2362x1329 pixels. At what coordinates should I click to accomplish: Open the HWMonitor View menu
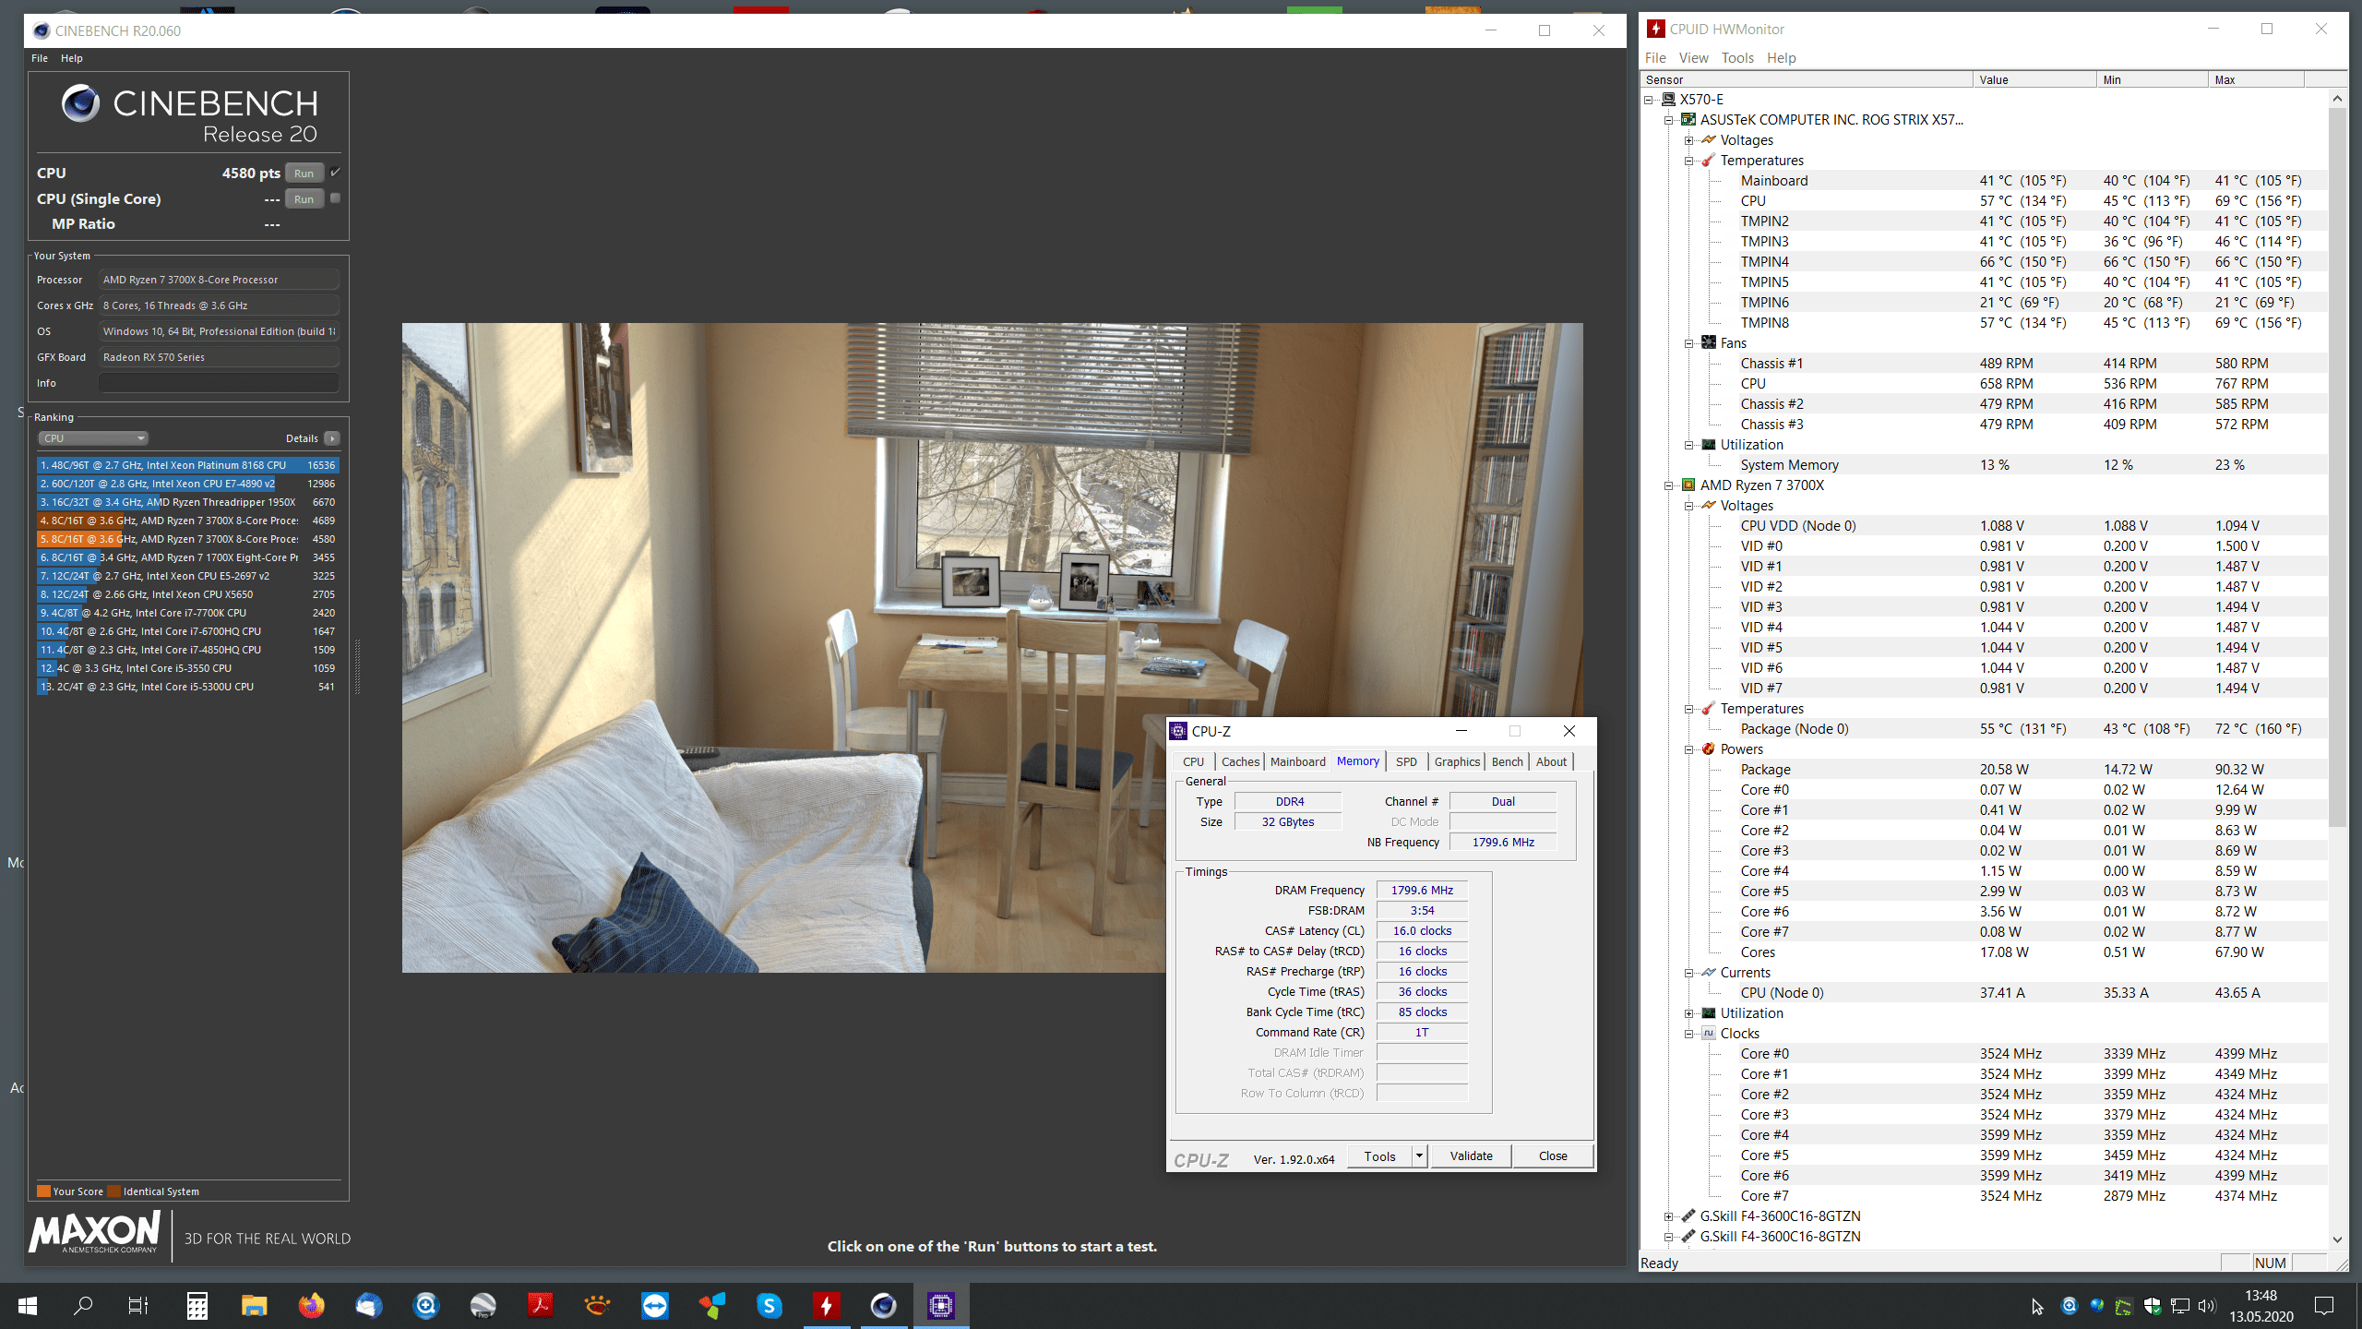click(1693, 57)
